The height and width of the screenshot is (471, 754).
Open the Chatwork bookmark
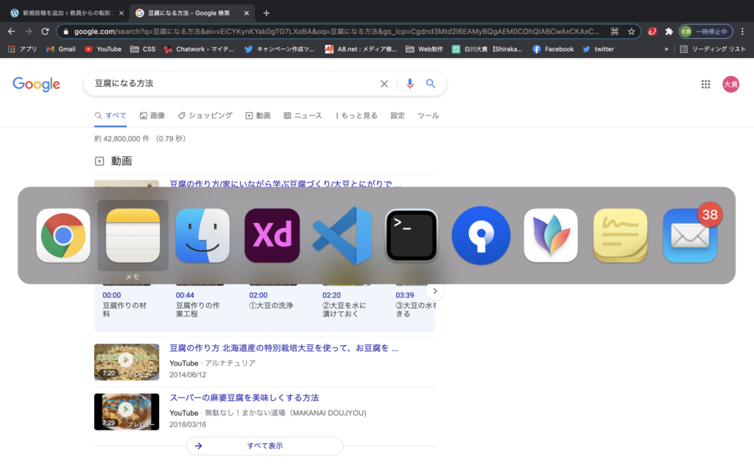click(199, 49)
